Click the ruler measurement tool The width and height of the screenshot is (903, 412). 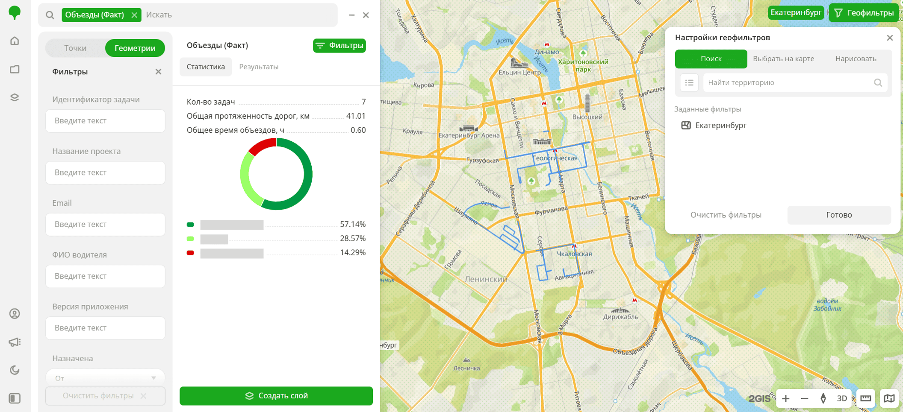(x=865, y=398)
